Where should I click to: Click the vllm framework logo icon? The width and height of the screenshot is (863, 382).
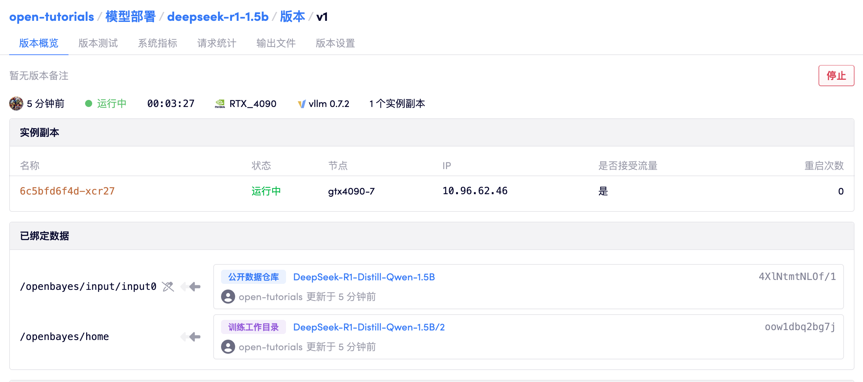click(x=301, y=103)
